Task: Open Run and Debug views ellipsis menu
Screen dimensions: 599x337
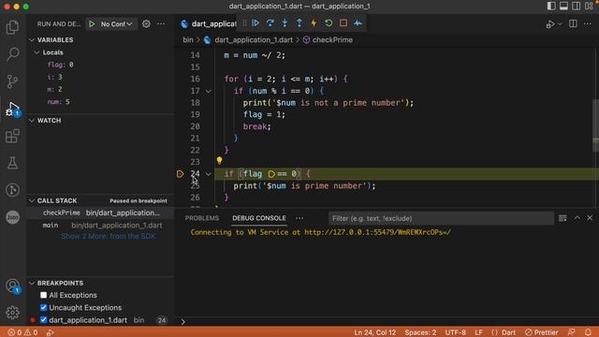Action: pos(161,24)
